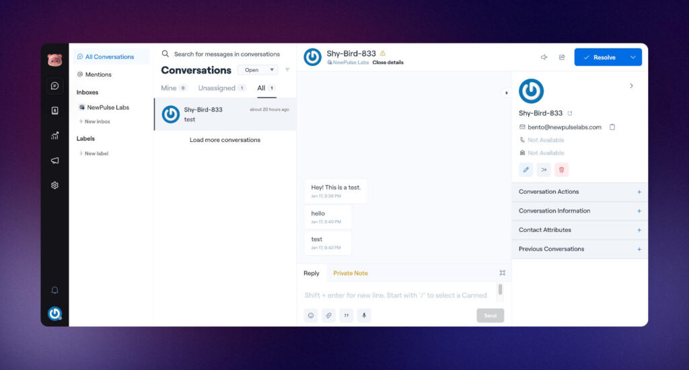Image resolution: width=689 pixels, height=370 pixels.
Task: Open the Conversations icon in sidebar
Action: pos(55,85)
